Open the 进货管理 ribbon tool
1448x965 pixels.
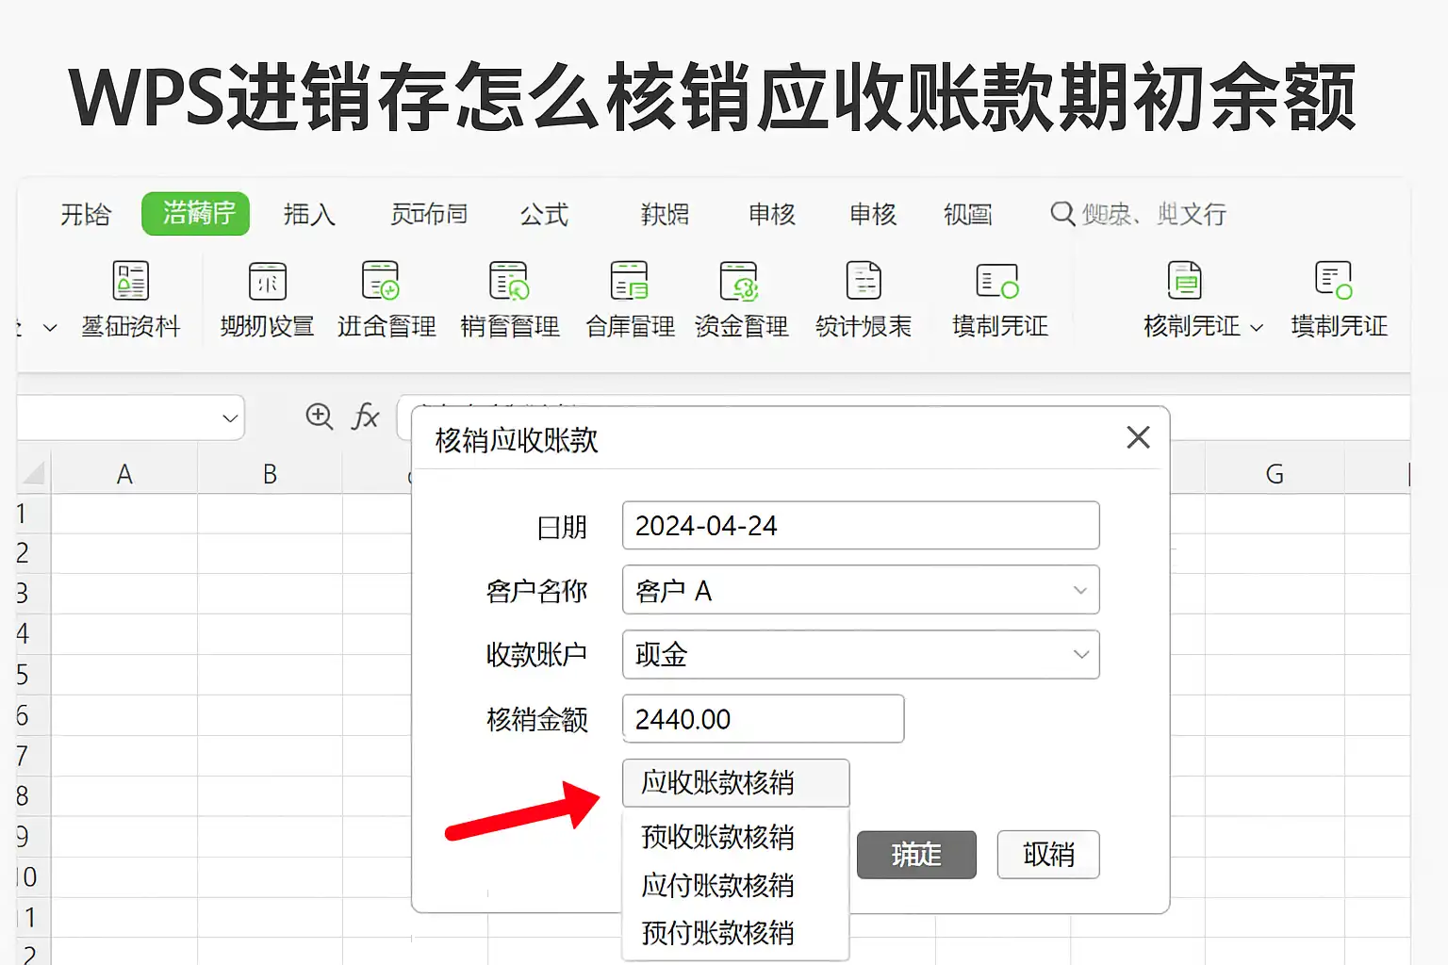pyautogui.click(x=387, y=300)
